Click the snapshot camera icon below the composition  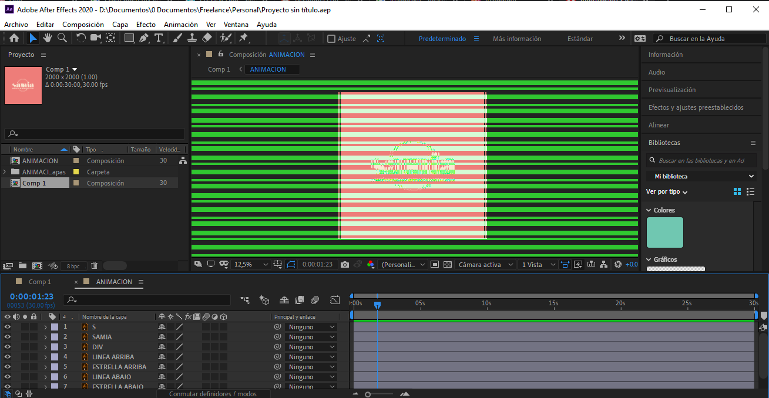[x=344, y=264]
